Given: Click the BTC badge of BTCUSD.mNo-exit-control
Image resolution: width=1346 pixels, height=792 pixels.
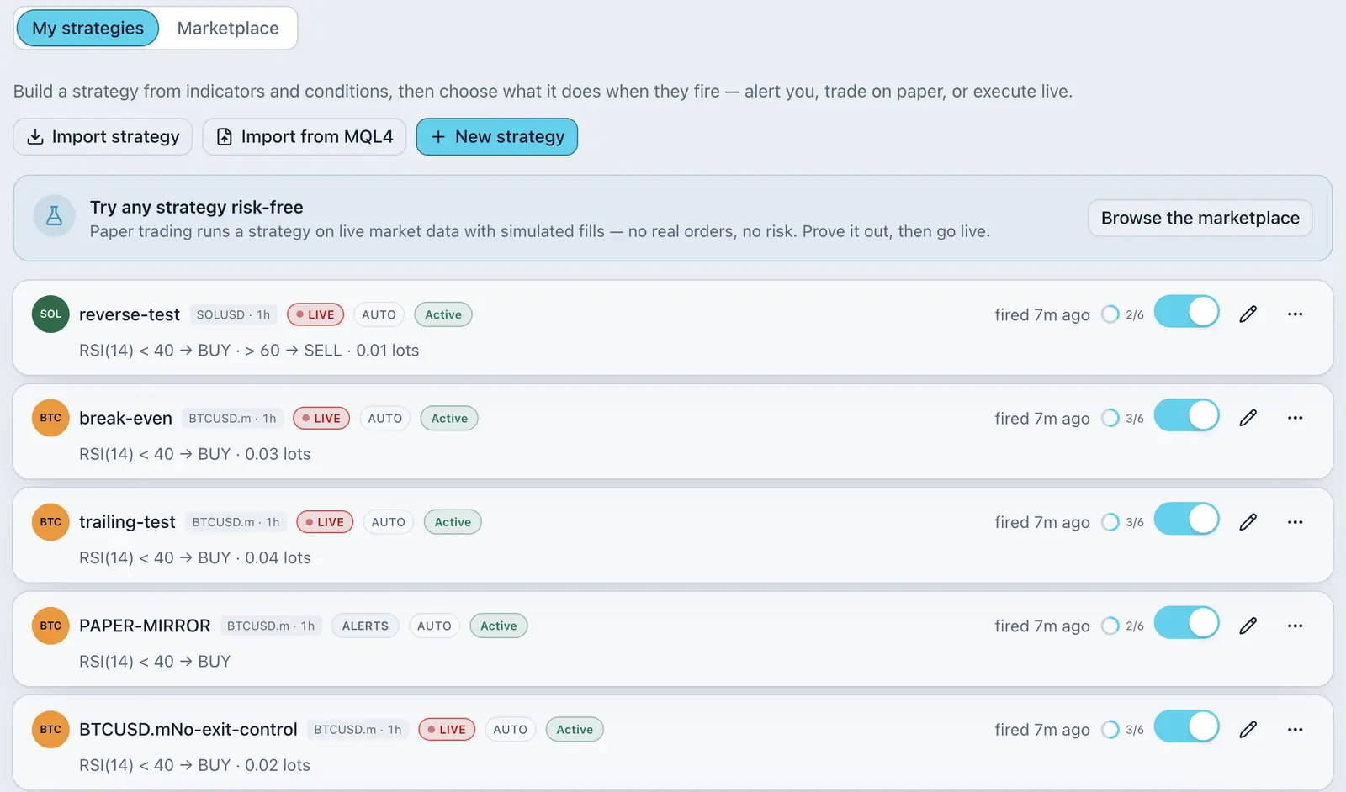Looking at the screenshot, I should [x=50, y=730].
